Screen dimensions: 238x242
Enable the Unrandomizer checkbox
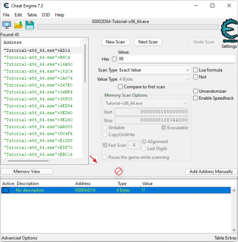click(x=195, y=91)
